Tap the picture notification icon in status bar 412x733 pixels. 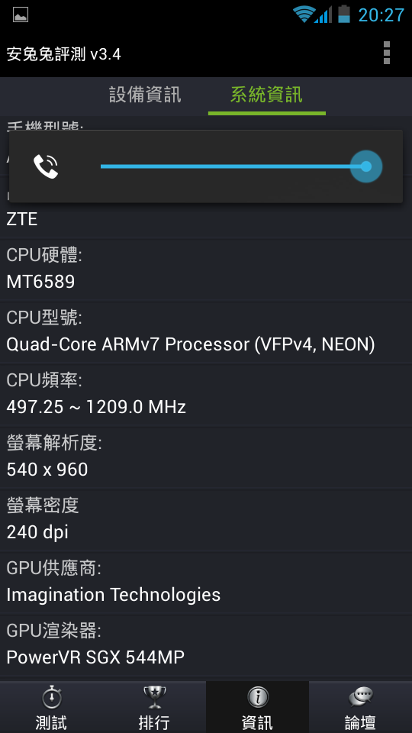[21, 15]
